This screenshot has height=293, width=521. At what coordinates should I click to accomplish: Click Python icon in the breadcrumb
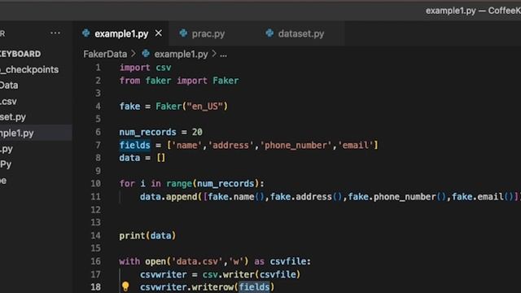point(146,54)
